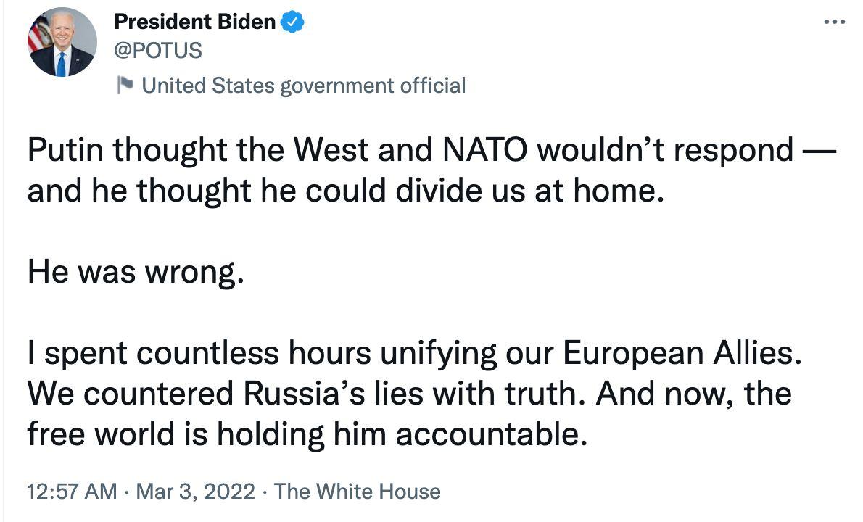Click the 'He was wrong.' line
863x522 pixels.
(136, 271)
